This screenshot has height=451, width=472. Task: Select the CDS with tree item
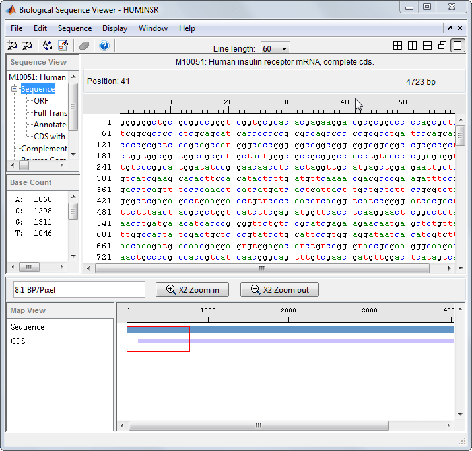click(x=50, y=137)
